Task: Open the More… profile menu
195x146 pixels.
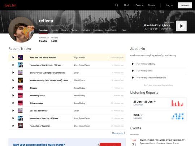Action: tap(125, 30)
